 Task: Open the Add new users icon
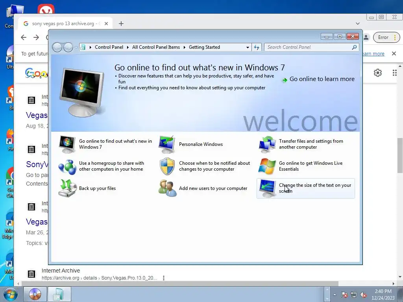click(x=167, y=188)
